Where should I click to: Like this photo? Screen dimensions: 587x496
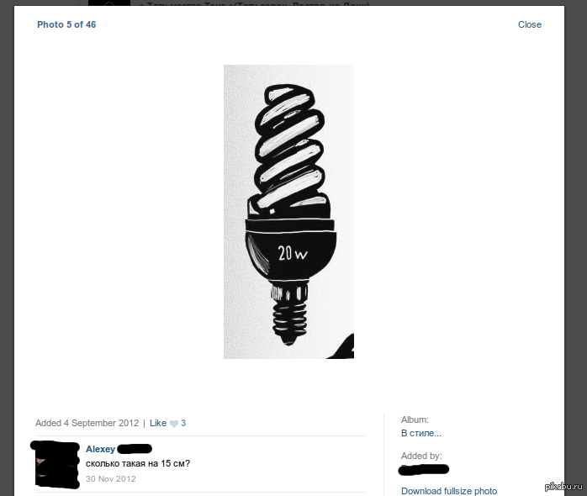(158, 423)
